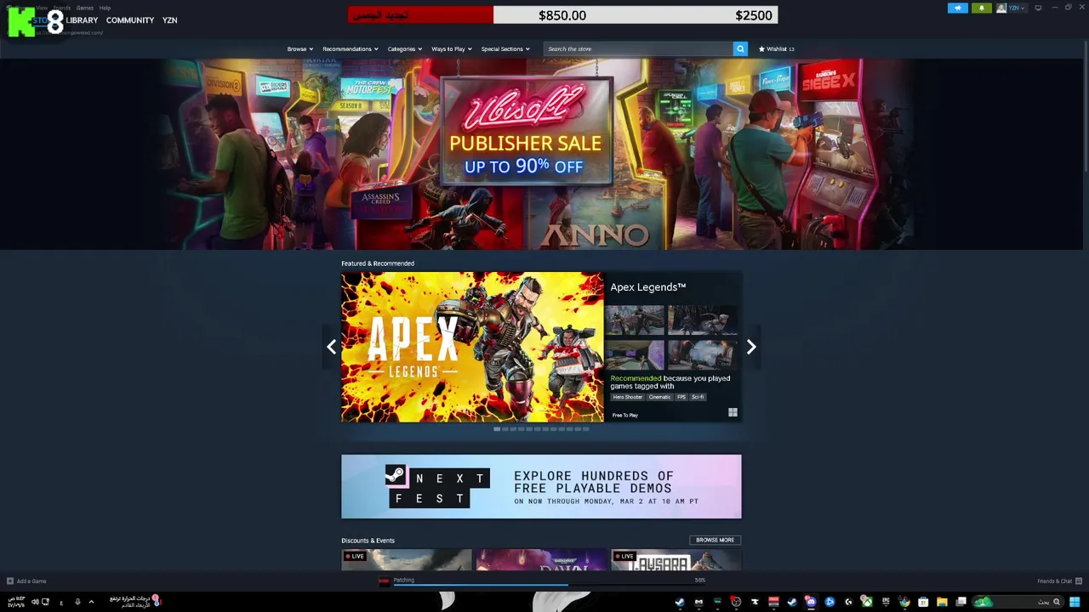
Task: Click the Sci-fi tag
Action: click(x=698, y=397)
